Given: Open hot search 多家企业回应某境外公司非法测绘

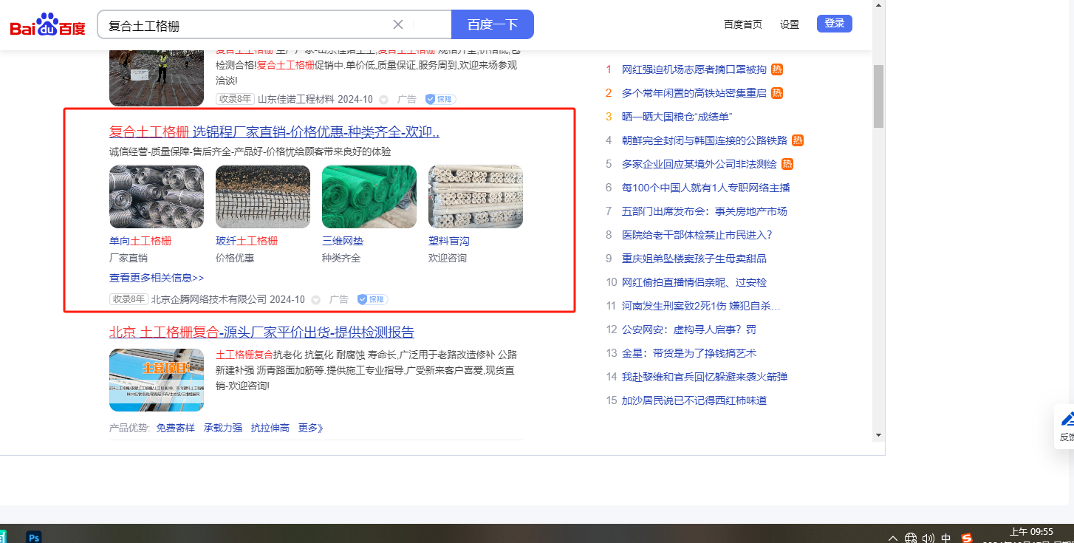Looking at the screenshot, I should coord(700,164).
